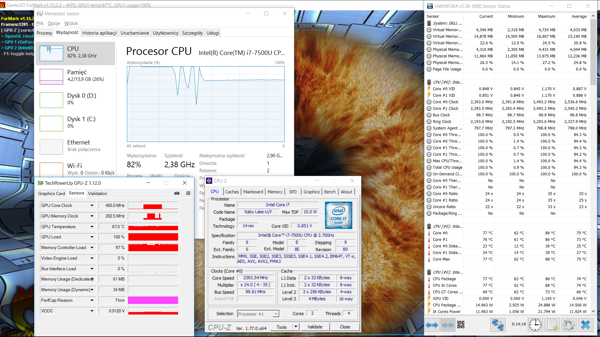Select the CPU graph thumbnail in Task Manager

point(51,53)
